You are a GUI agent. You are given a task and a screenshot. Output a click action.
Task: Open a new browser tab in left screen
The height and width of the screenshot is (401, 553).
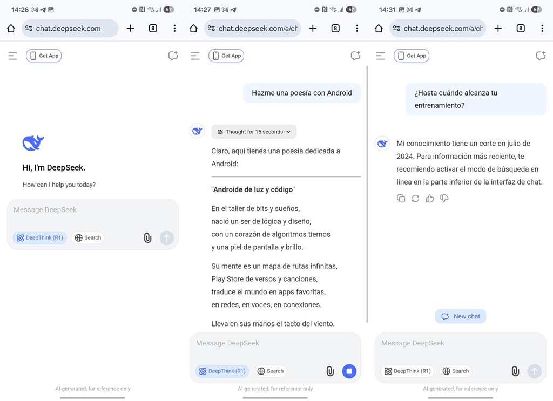pos(130,28)
